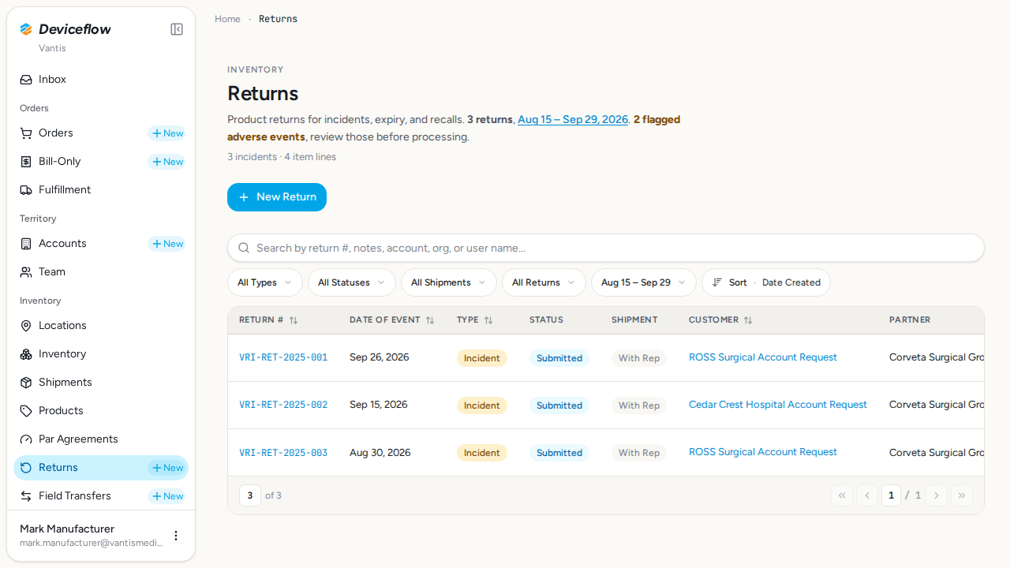The image size is (1010, 568).
Task: Open the user menu three-dot icon
Action: [176, 536]
